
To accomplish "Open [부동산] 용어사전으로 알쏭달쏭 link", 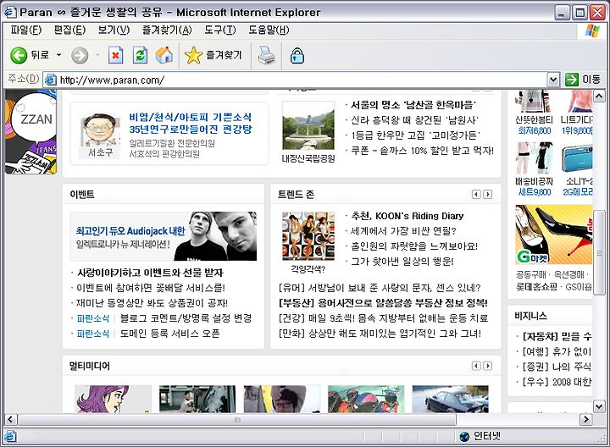I will [383, 303].
